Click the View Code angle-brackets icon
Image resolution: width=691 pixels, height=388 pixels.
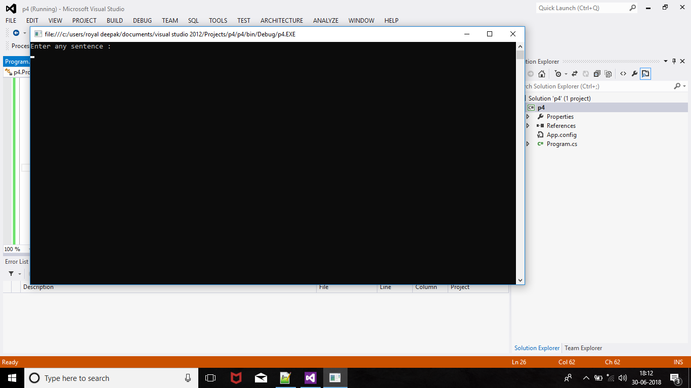623,74
